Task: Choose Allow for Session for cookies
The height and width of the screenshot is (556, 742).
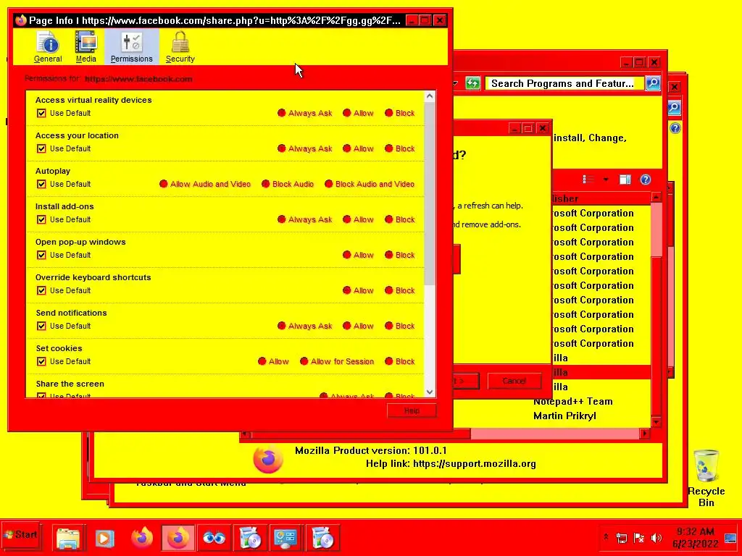Action: pos(304,361)
